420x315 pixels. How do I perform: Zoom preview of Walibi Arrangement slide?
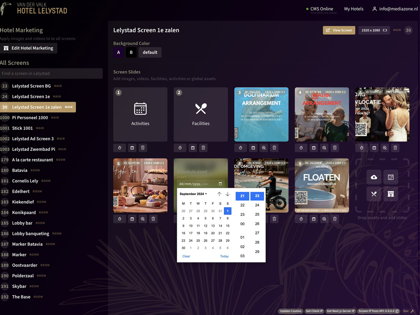[324, 148]
